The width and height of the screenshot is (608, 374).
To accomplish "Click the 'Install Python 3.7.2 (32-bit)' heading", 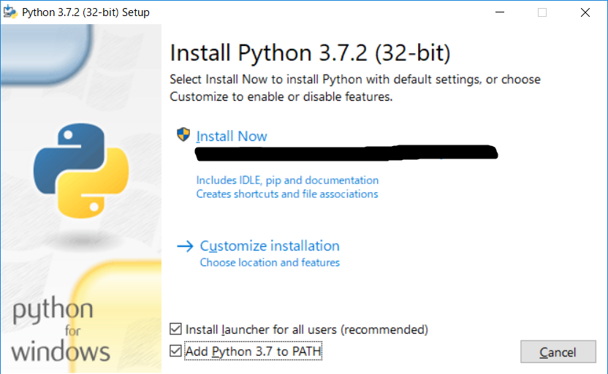I will 310,53.
